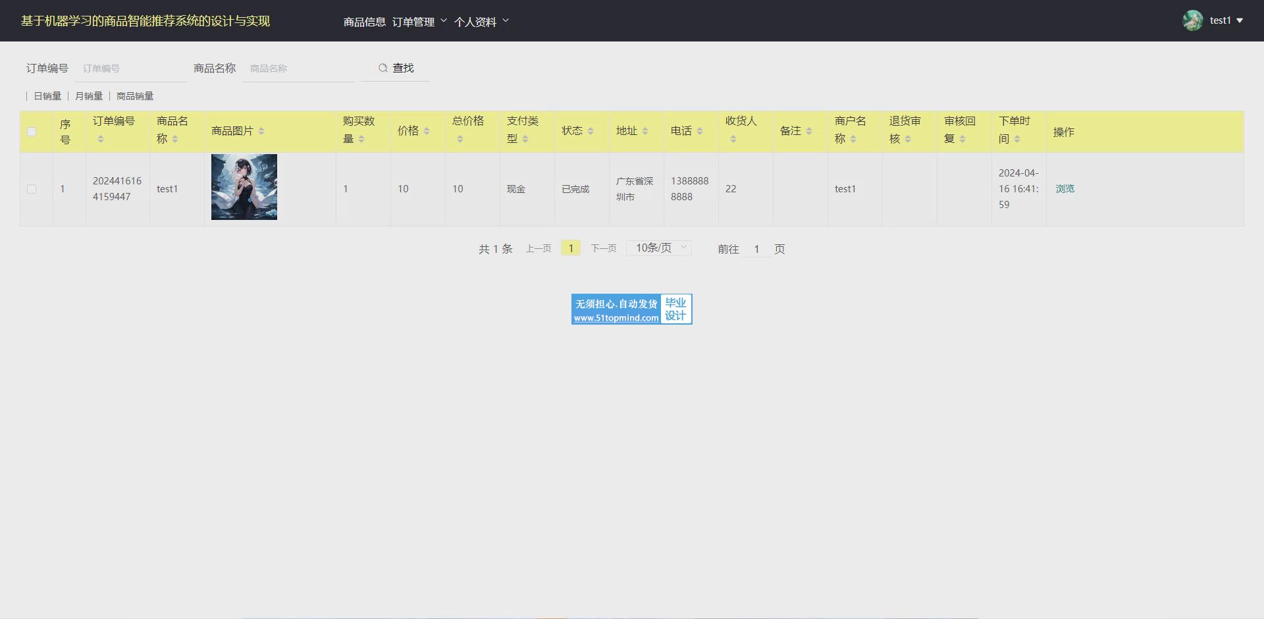Click the site title 基于机器学习的商品智能推荐系统

tap(145, 21)
